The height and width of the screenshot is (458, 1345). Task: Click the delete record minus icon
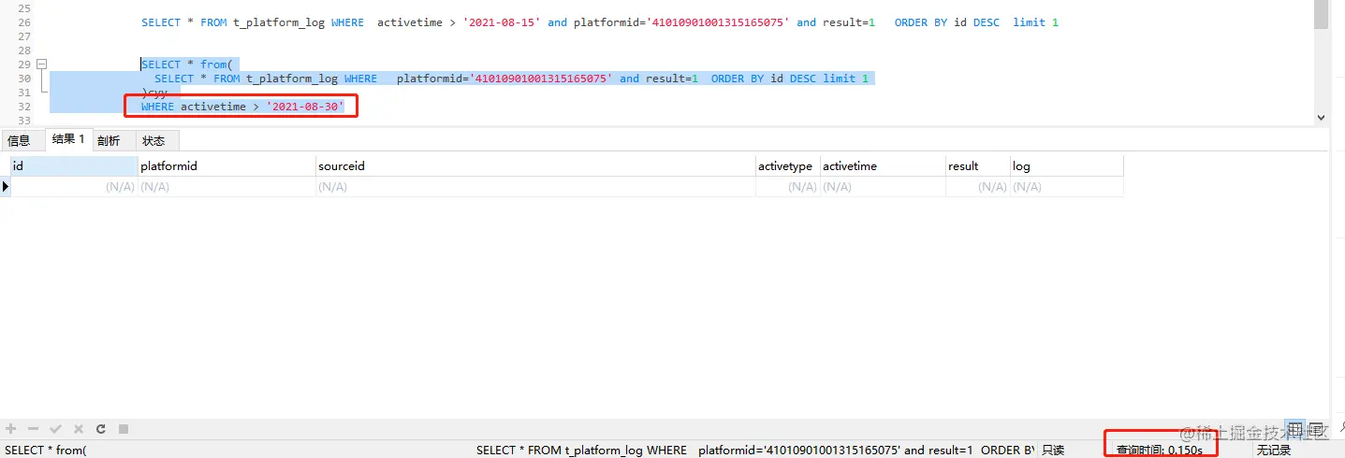pos(33,429)
